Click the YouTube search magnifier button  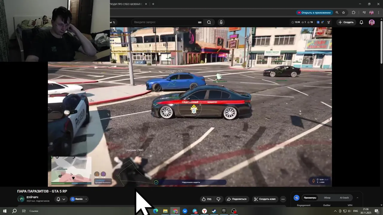209,22
